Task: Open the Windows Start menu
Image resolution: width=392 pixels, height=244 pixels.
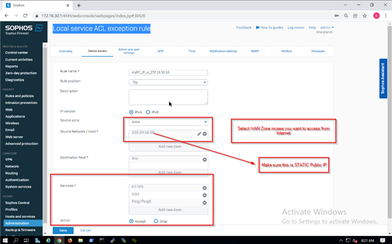Action: coord(5,240)
